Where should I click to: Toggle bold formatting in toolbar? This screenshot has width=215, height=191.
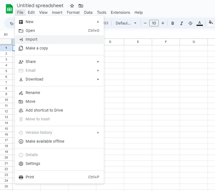pyautogui.click(x=173, y=23)
